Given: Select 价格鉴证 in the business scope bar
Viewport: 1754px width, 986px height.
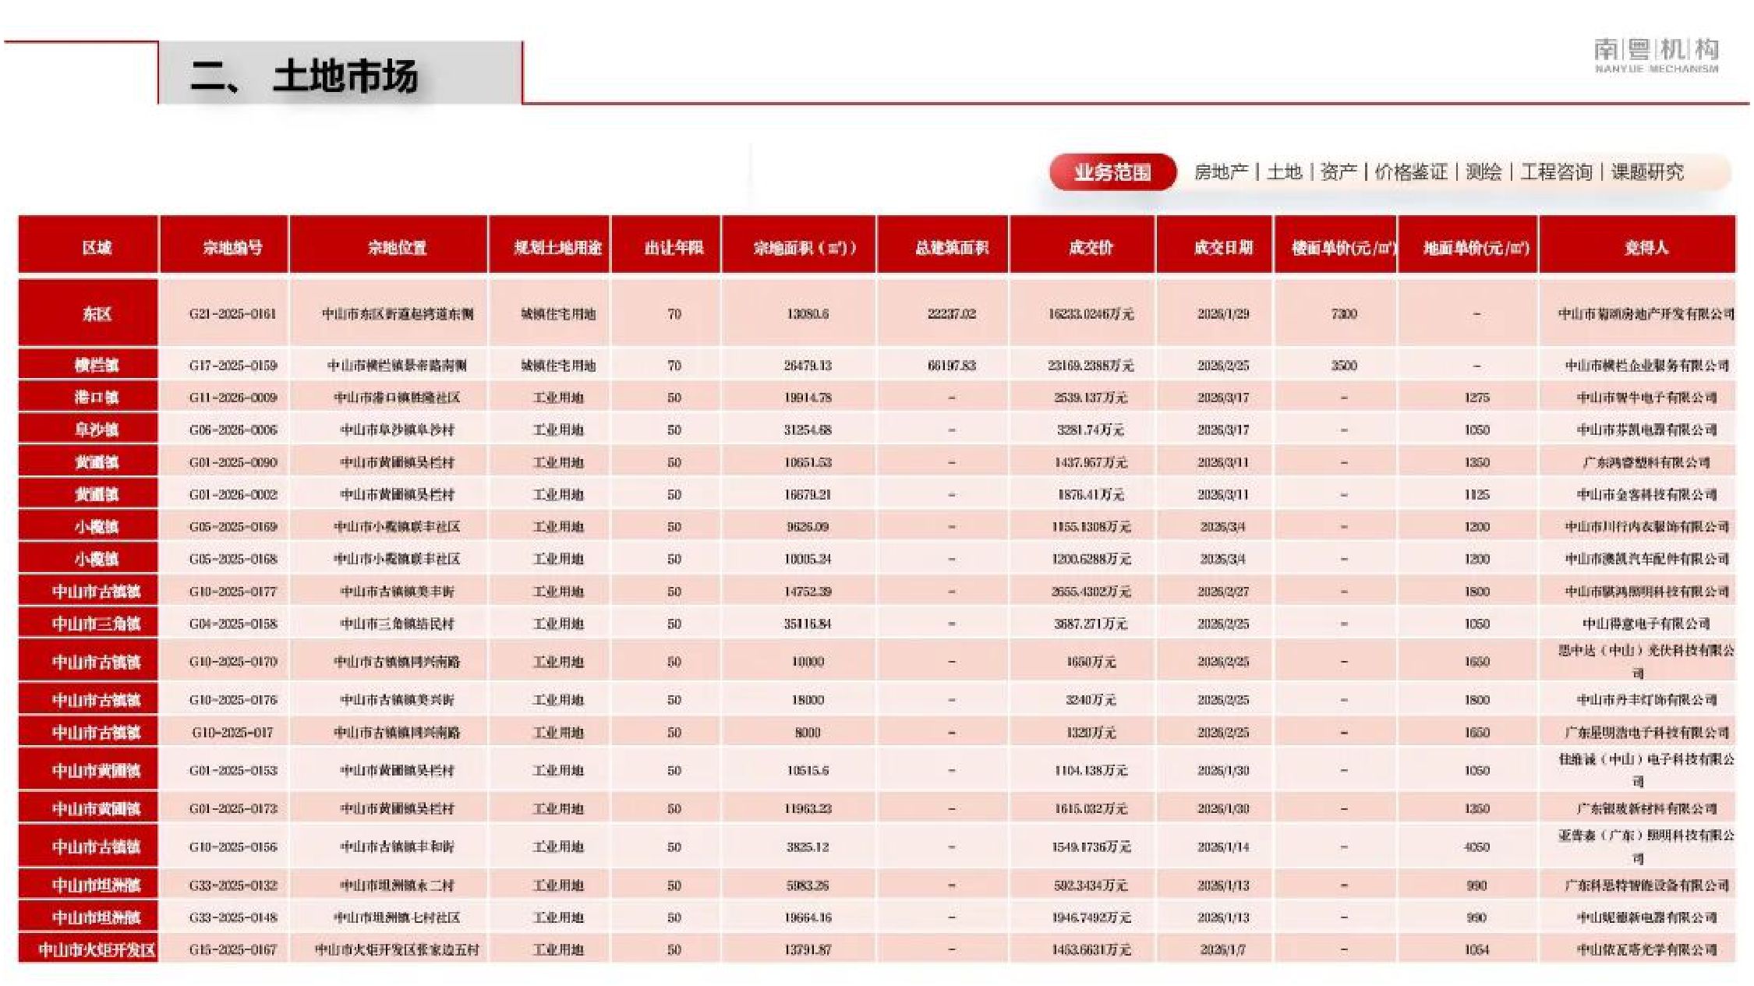Looking at the screenshot, I should pos(1411,171).
